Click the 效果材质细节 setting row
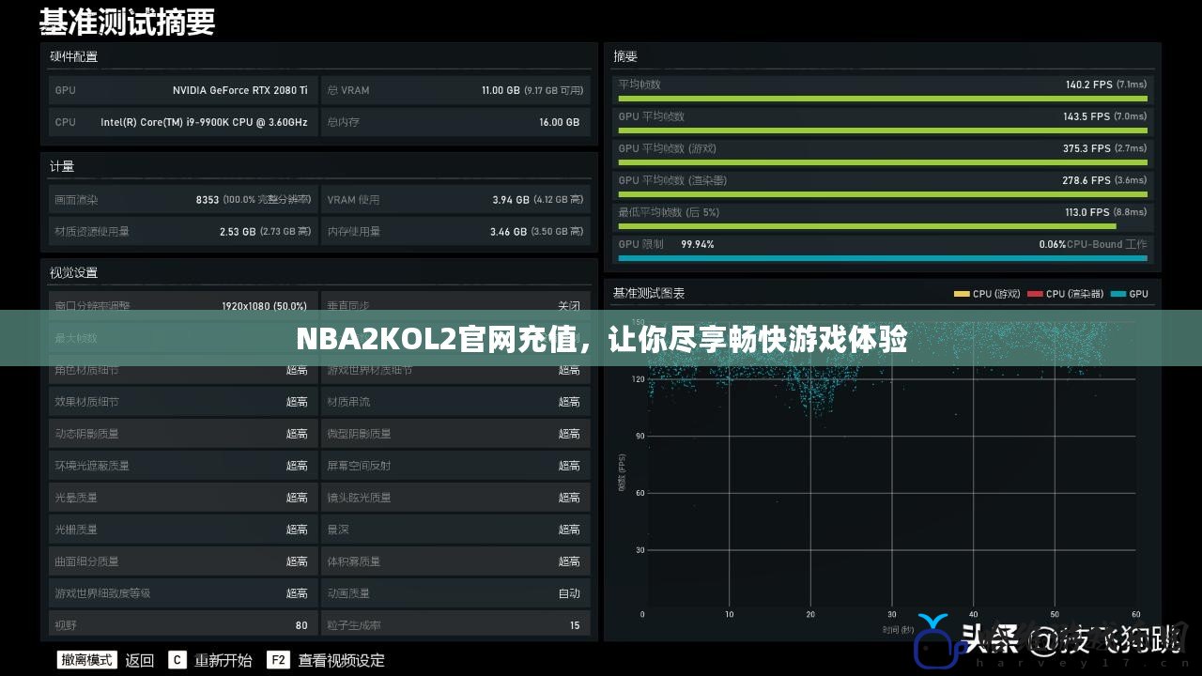The width and height of the screenshot is (1202, 676). (182, 402)
